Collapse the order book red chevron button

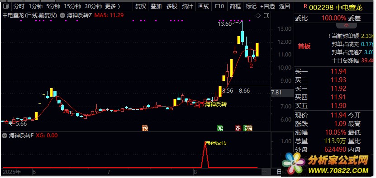point(346,25)
